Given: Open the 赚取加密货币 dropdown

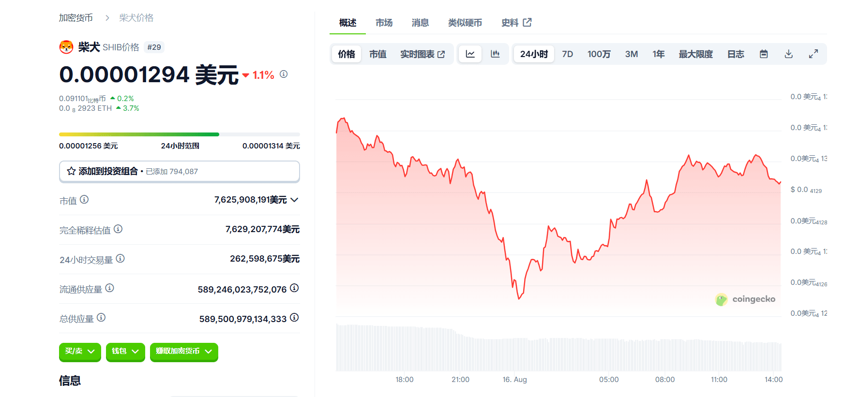Looking at the screenshot, I should [184, 352].
